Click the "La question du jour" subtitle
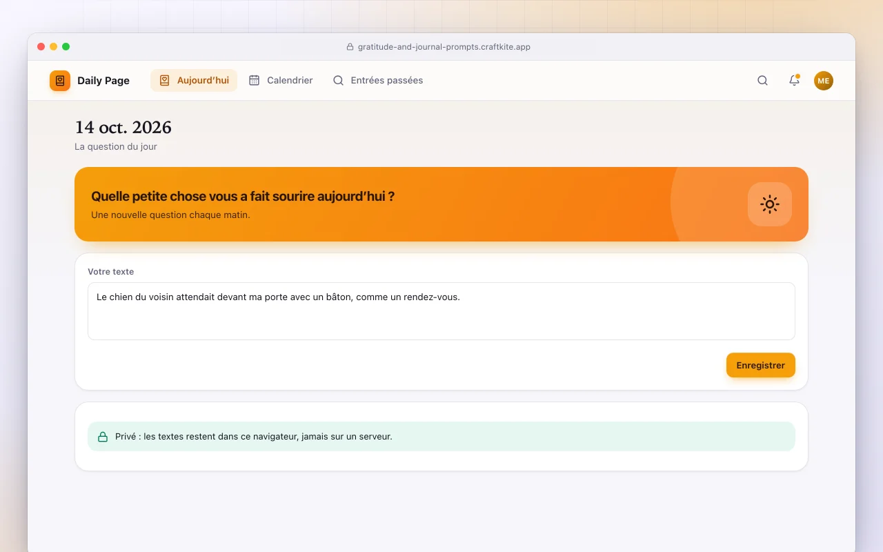Viewport: 883px width, 552px height. point(116,146)
